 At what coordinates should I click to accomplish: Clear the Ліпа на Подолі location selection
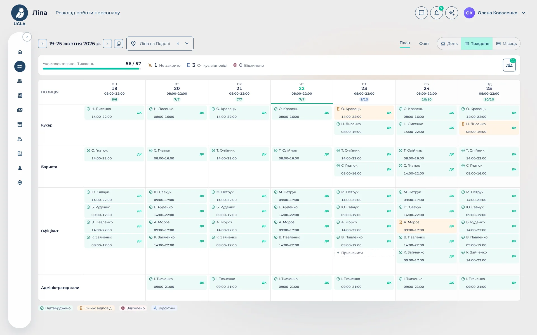(178, 44)
